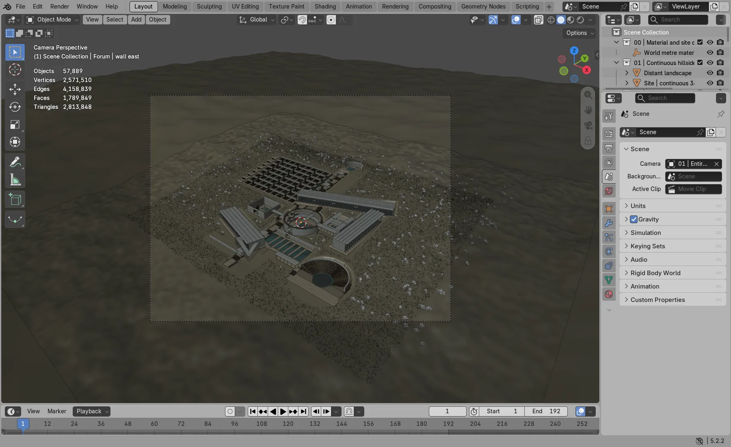Open the World properties tab

pos(609,191)
